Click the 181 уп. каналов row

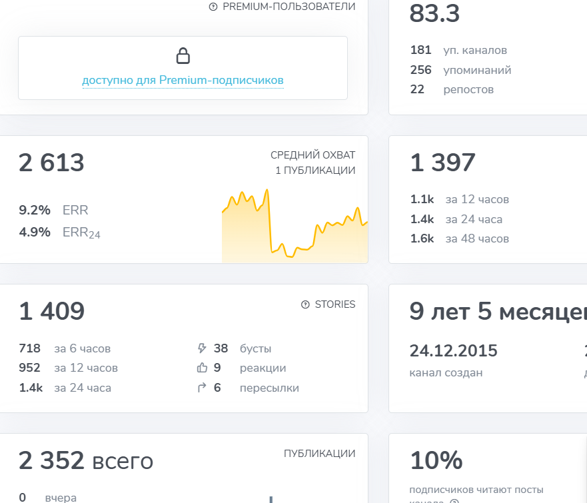click(458, 50)
